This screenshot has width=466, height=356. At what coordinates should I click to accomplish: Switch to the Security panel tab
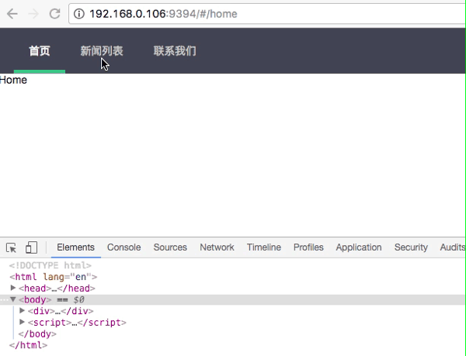pos(411,247)
